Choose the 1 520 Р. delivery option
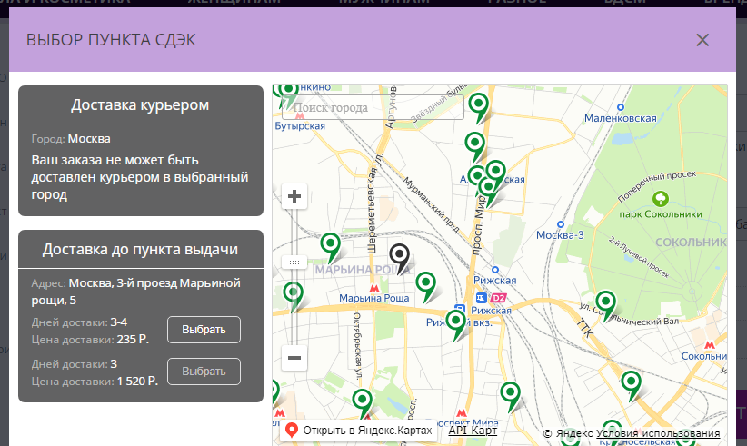Viewport: 747px width, 446px height. tap(204, 372)
